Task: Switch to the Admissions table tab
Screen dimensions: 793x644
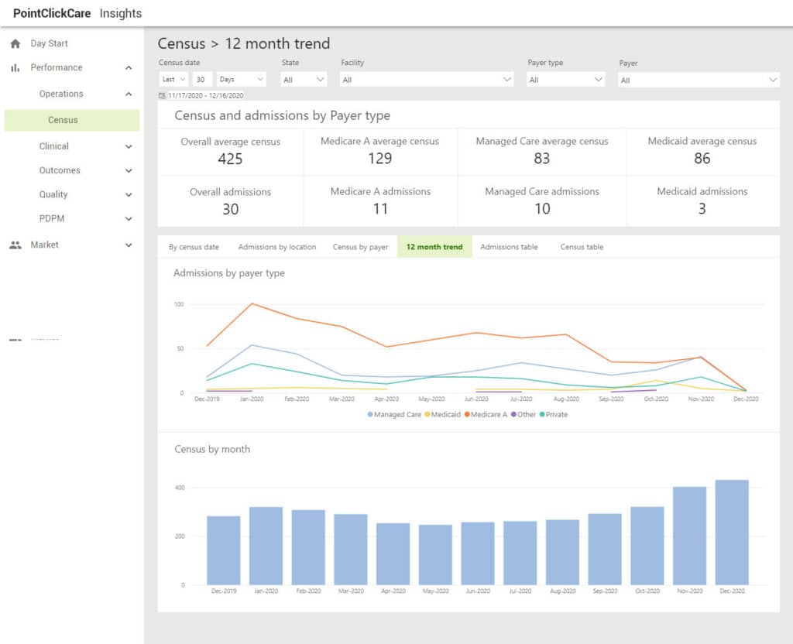Action: point(509,246)
